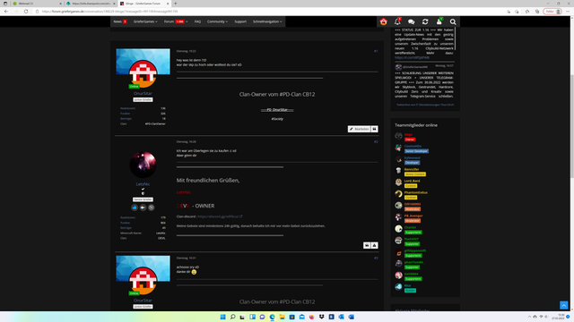
Task: Open LetsNic profile name link
Action: (x=143, y=184)
